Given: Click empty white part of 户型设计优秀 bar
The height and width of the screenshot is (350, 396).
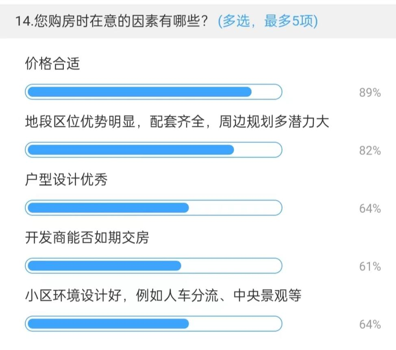Looking at the screenshot, I should coord(235,208).
